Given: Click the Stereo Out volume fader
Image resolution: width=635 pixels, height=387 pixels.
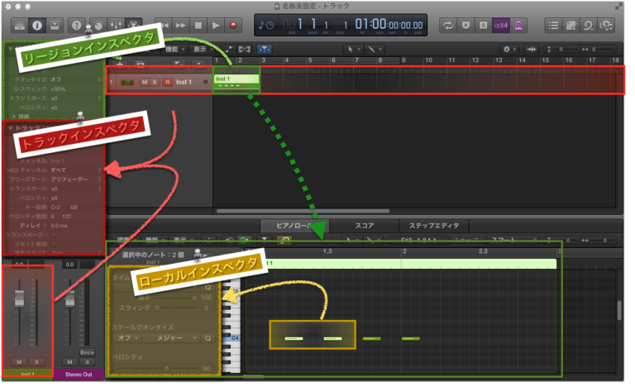Looking at the screenshot, I should 69,299.
